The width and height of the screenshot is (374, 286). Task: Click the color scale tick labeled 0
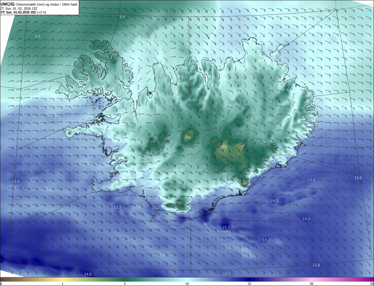[x=1, y=284]
